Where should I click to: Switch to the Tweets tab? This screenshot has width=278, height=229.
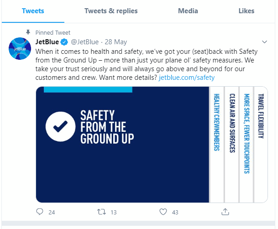tap(33, 11)
